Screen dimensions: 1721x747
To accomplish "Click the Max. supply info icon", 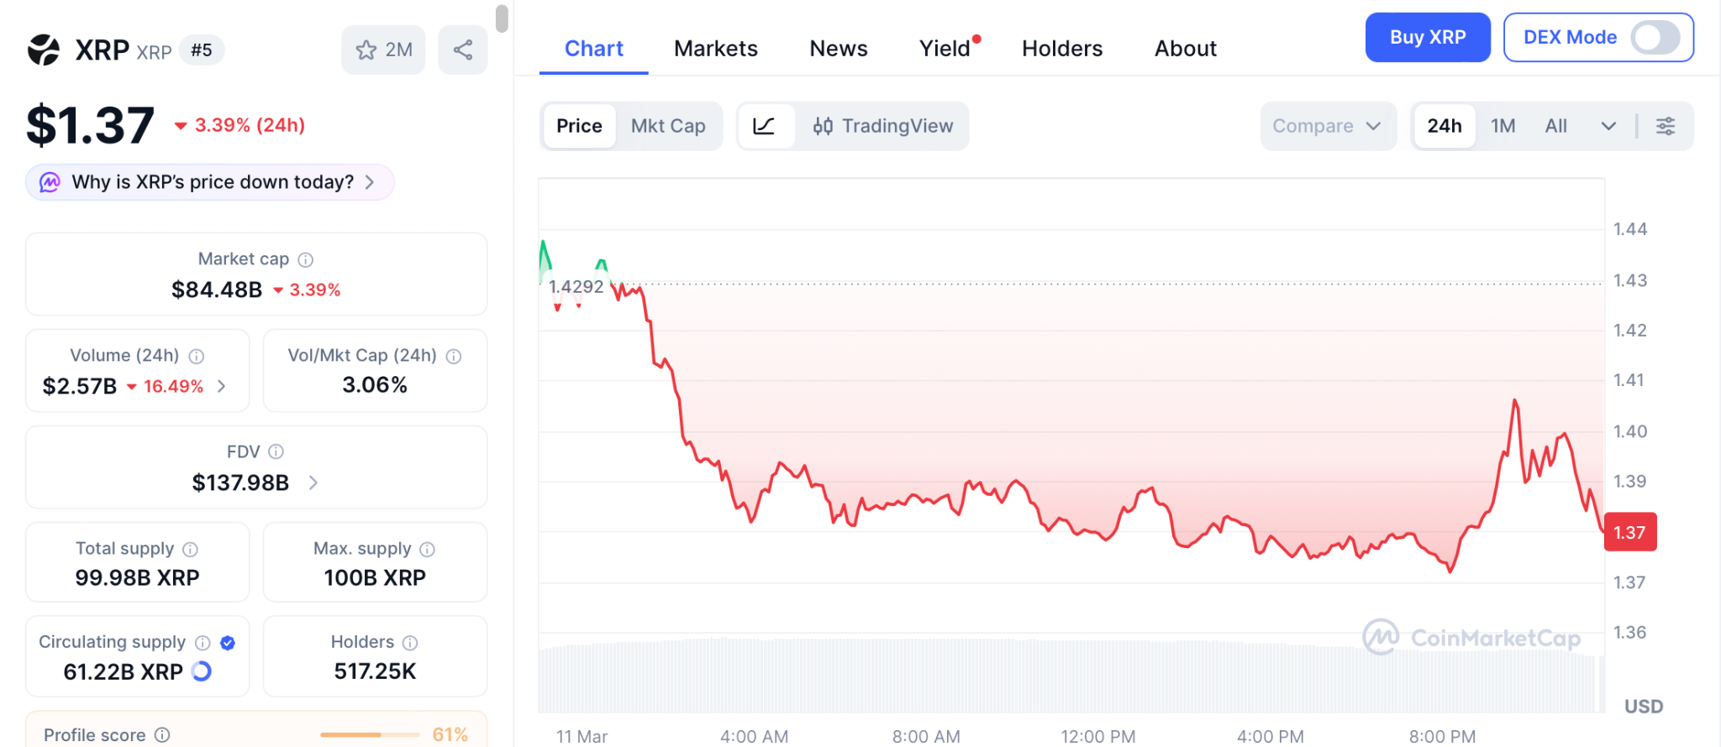I will (x=428, y=550).
